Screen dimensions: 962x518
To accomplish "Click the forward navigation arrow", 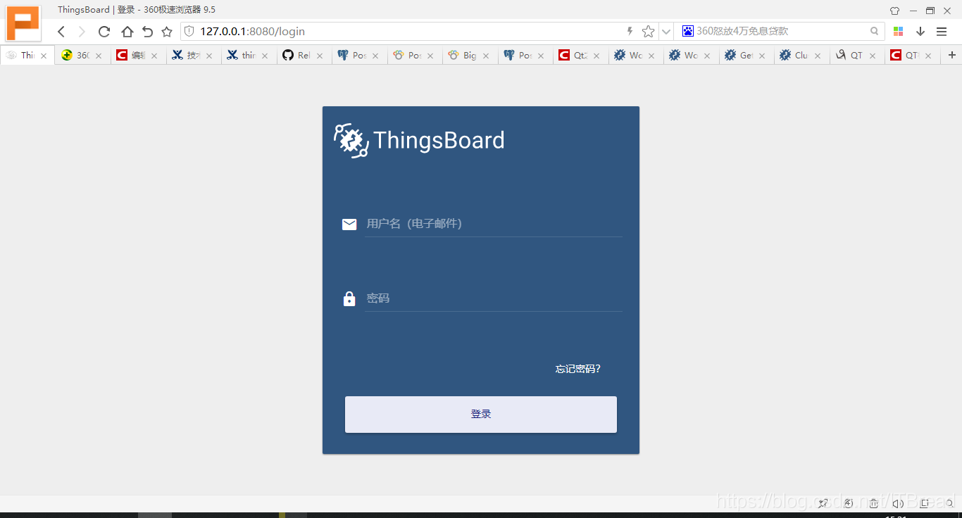I will [82, 32].
